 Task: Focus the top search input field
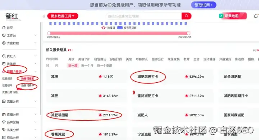click(x=144, y=16)
